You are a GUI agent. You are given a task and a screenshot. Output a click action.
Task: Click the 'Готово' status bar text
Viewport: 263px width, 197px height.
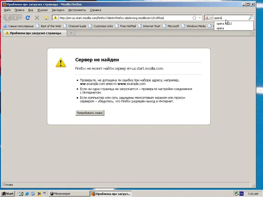click(8, 185)
